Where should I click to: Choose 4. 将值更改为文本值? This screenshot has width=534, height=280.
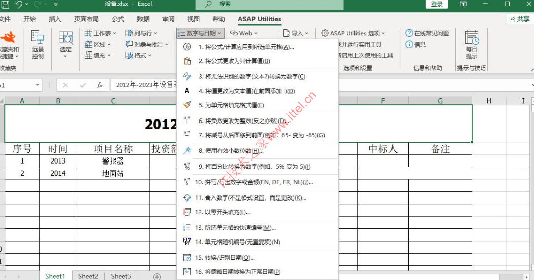pyautogui.click(x=258, y=91)
